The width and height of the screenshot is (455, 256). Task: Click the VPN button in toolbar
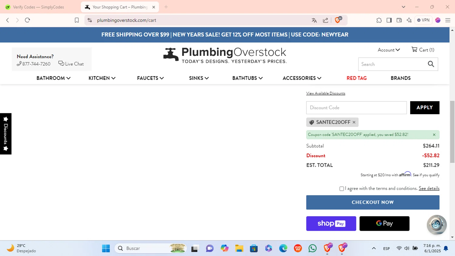(423, 20)
